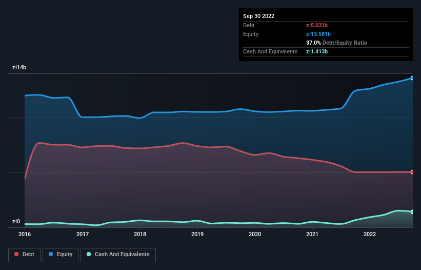Click the Sep 30 2022 tooltip date
The image size is (421, 270).
coord(259,16)
